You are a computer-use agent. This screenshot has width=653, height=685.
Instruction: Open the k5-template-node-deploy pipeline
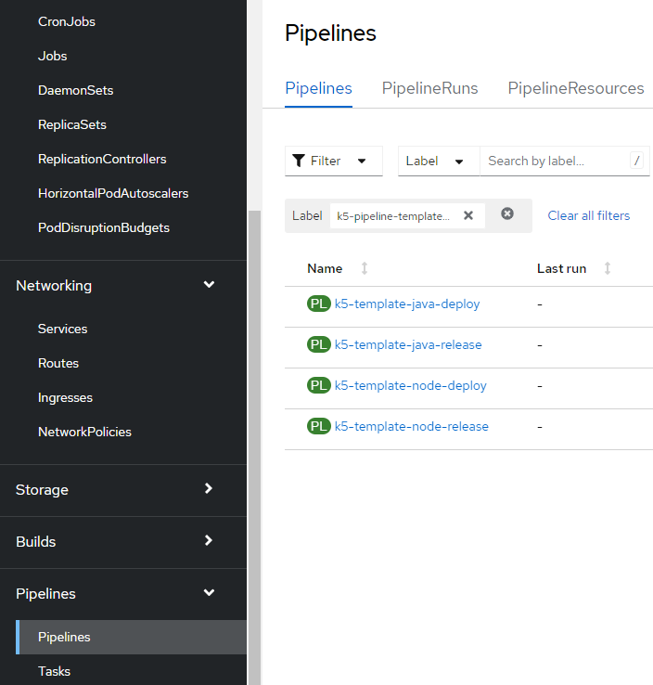click(x=410, y=385)
